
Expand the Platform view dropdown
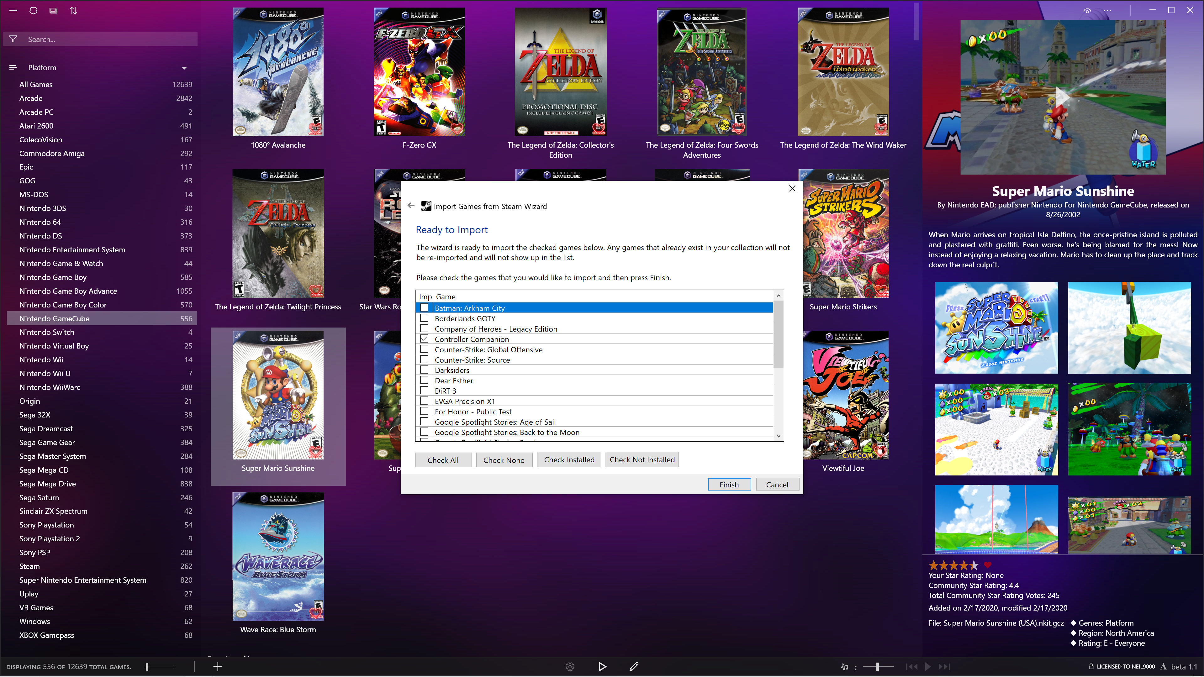184,68
